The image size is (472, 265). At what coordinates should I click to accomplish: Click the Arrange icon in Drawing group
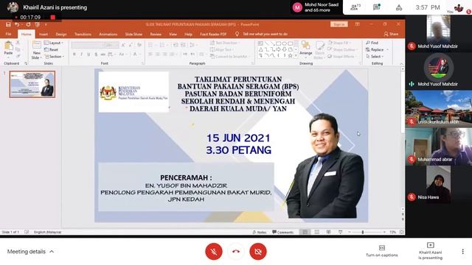click(305, 46)
